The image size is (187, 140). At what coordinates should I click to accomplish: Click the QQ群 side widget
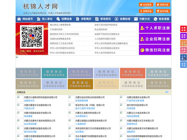183,58
